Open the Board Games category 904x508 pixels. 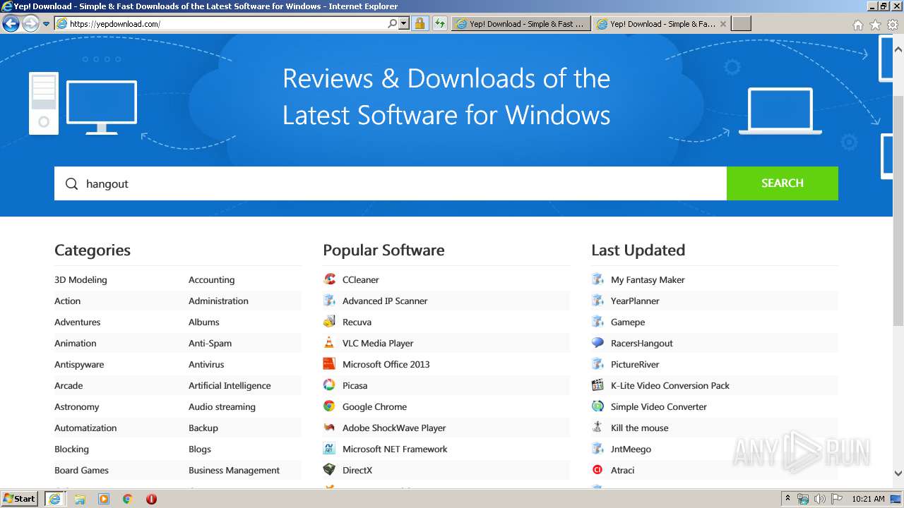[x=81, y=470]
